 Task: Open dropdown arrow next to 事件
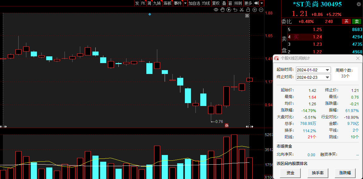(x=185, y=3)
